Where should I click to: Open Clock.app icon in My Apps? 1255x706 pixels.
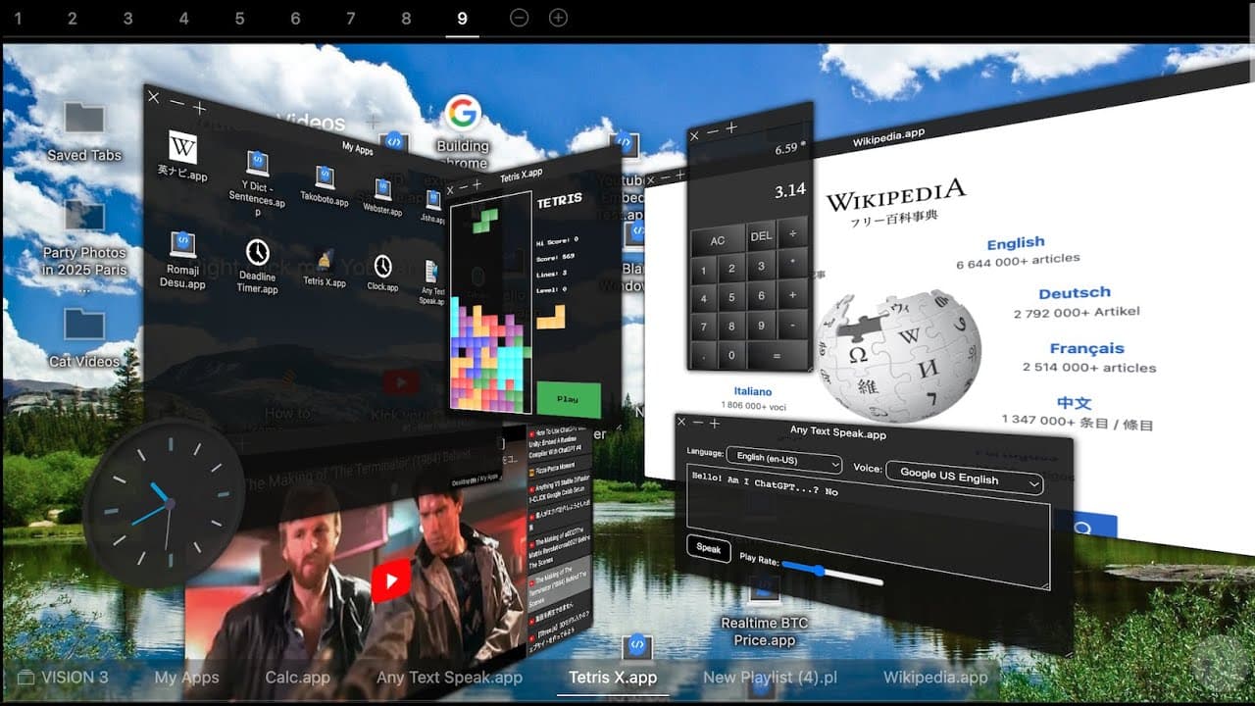pyautogui.click(x=382, y=267)
